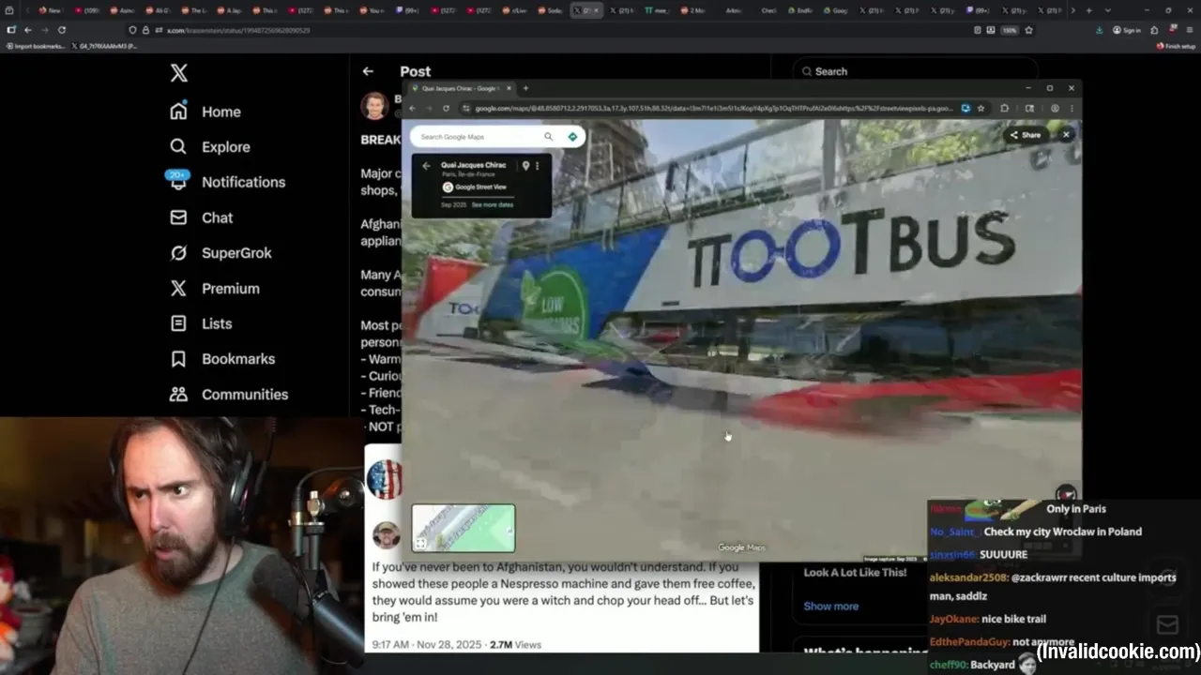Open new tab in Maps window
This screenshot has height=675, width=1201.
click(525, 88)
